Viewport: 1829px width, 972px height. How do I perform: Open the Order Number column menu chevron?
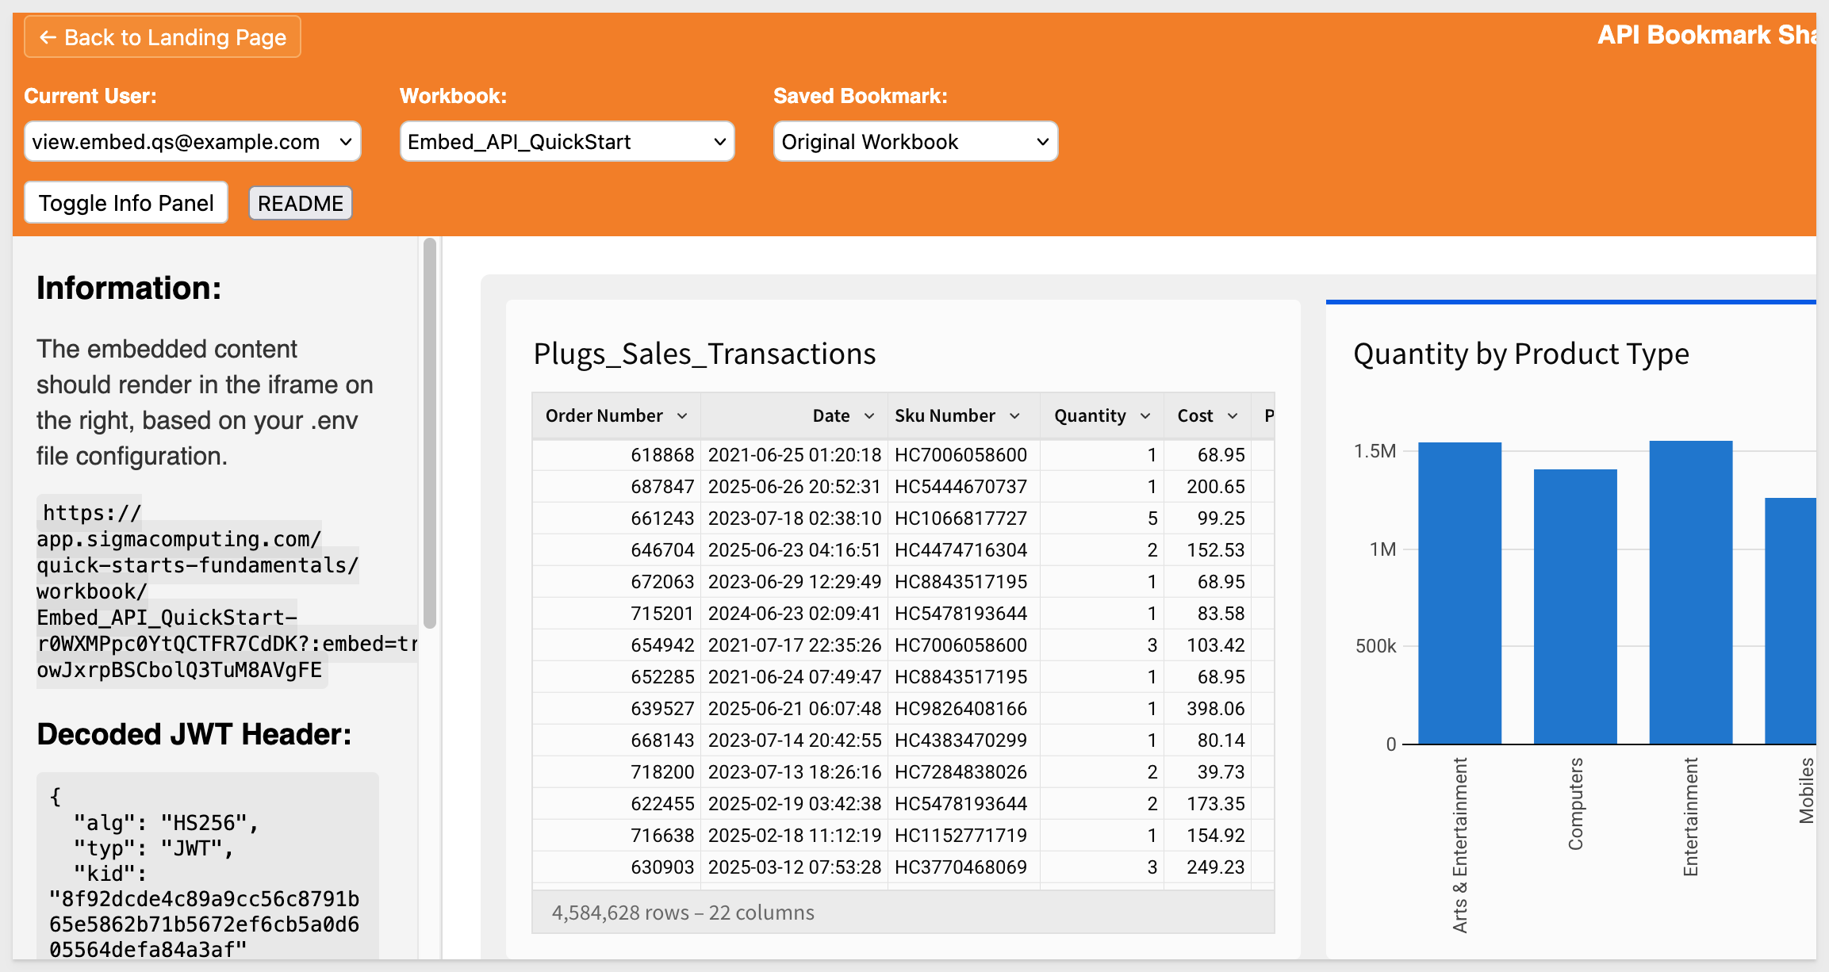pos(682,416)
